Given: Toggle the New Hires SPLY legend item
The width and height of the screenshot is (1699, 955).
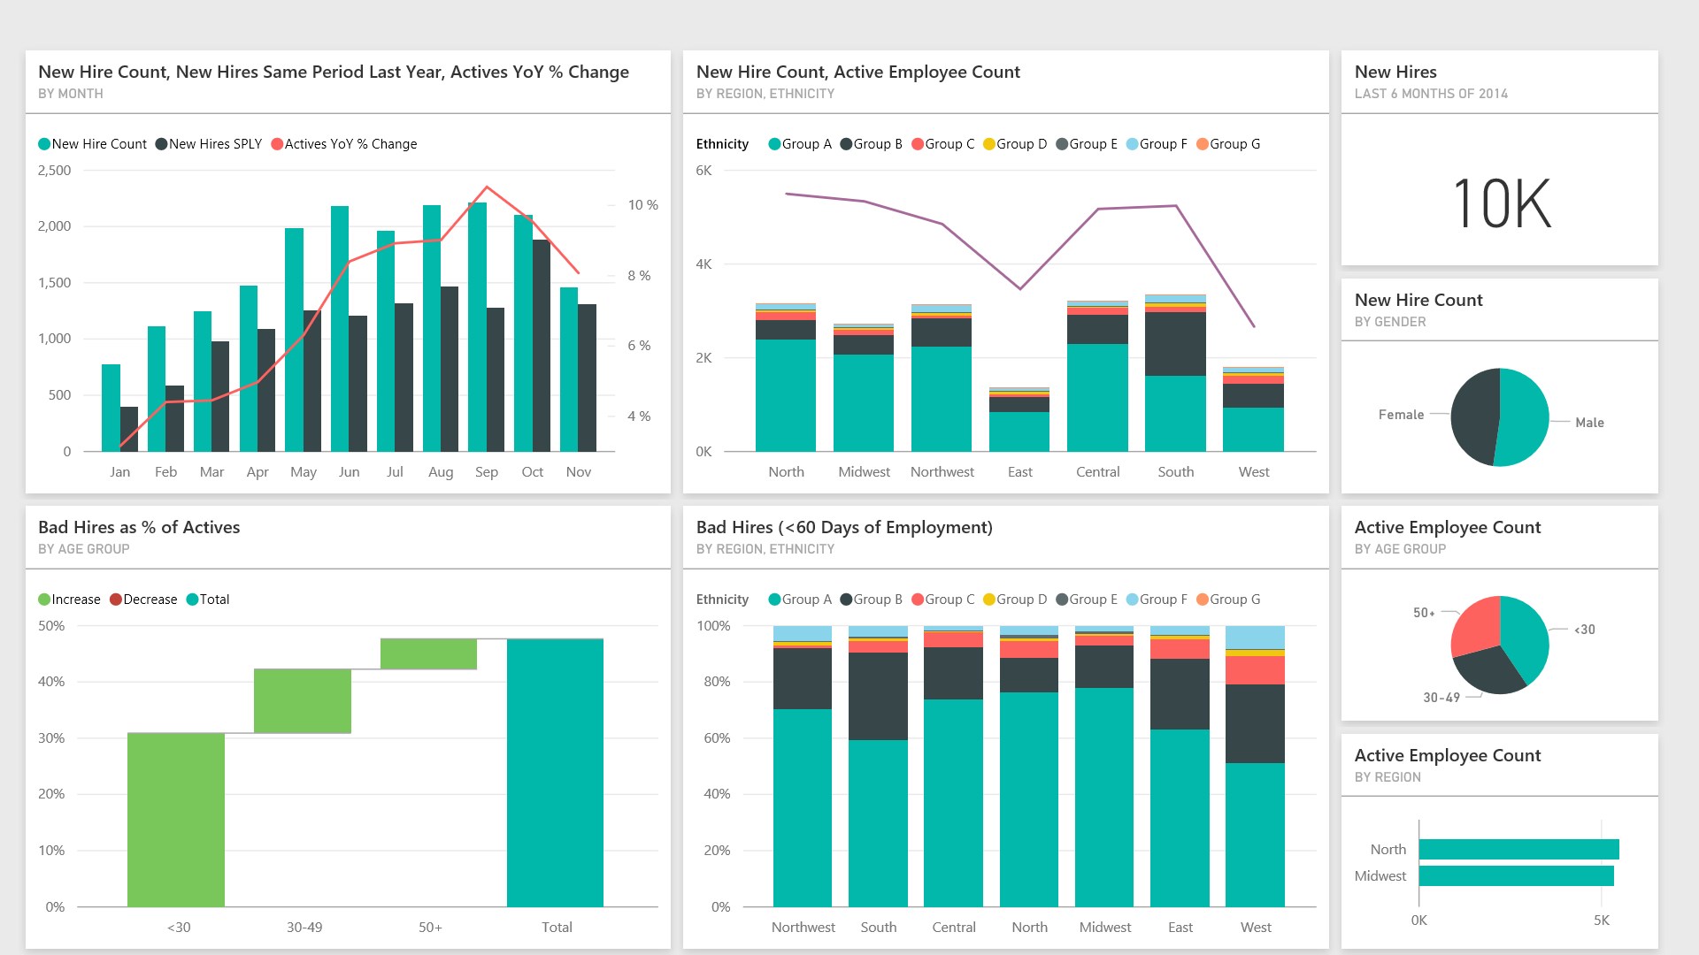Looking at the screenshot, I should click(214, 144).
